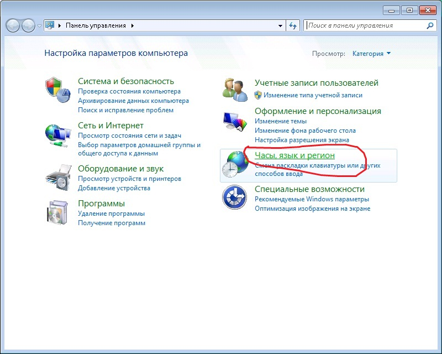The width and height of the screenshot is (442, 354).
Task: Expand the address bar history dropdown
Action: [x=280, y=25]
